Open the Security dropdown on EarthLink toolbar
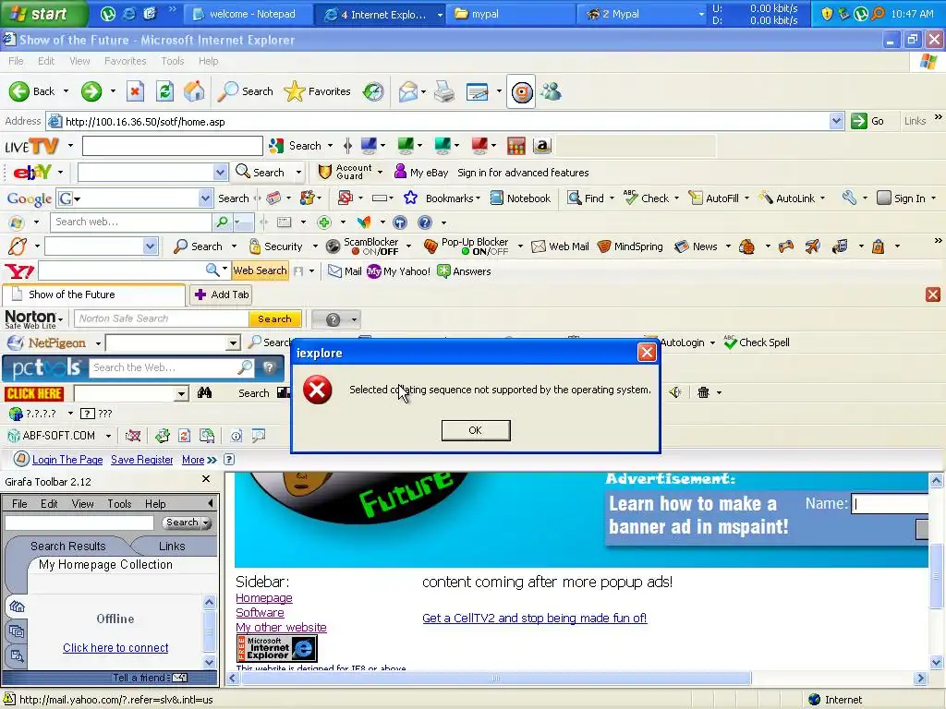Image resolution: width=946 pixels, height=709 pixels. [x=315, y=246]
